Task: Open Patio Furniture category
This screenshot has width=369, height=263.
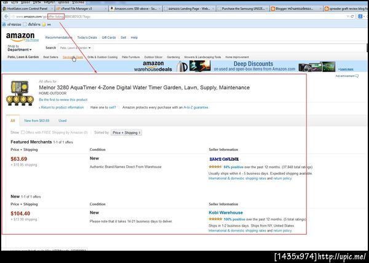Action: [131, 57]
